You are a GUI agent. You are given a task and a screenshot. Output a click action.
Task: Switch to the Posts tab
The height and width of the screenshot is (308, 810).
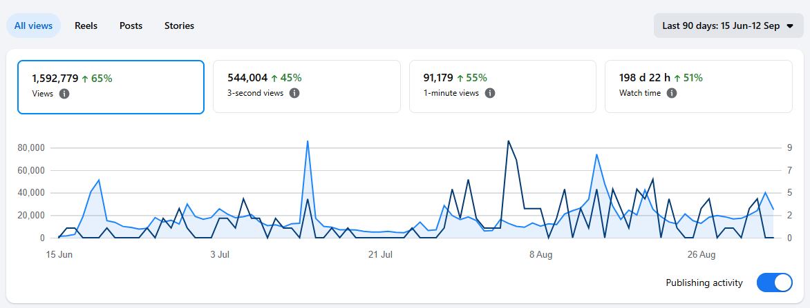coord(131,25)
